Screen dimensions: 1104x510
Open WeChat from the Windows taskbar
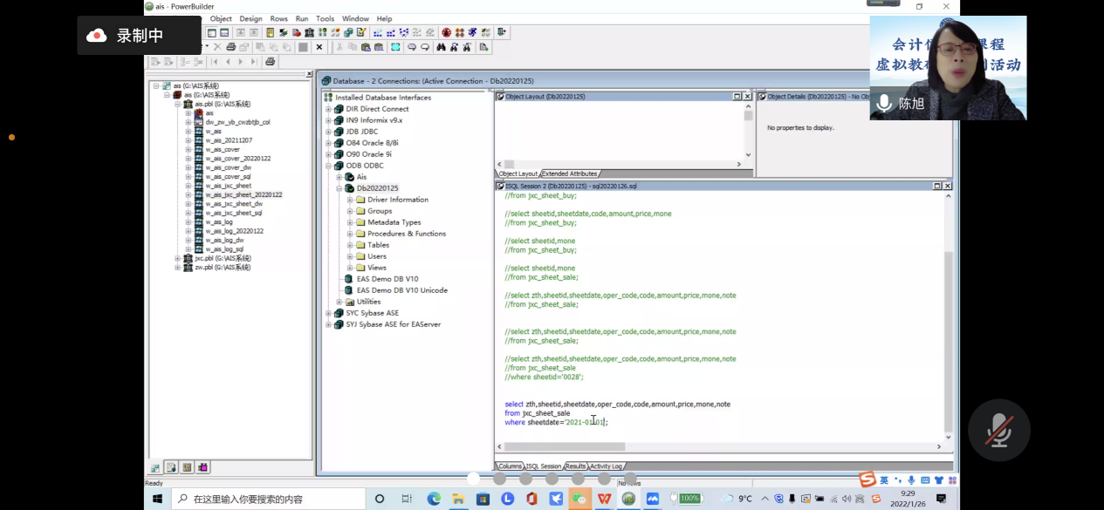point(579,499)
